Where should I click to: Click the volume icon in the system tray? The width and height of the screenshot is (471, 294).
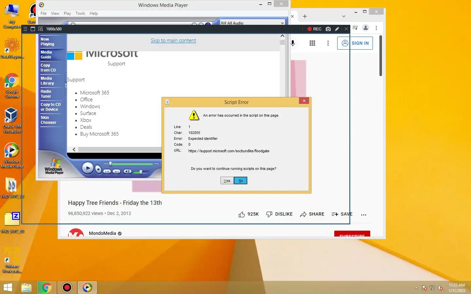click(440, 288)
